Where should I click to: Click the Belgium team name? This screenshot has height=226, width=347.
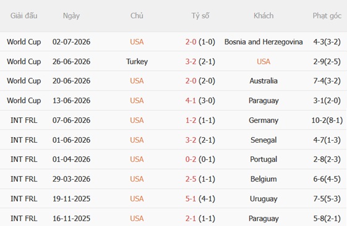[x=263, y=179]
